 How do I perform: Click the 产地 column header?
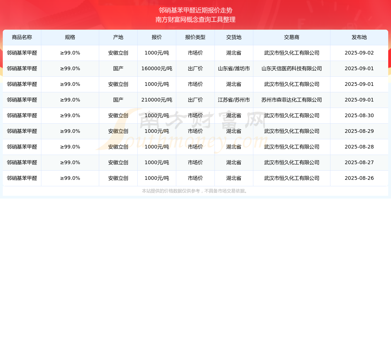click(118, 37)
